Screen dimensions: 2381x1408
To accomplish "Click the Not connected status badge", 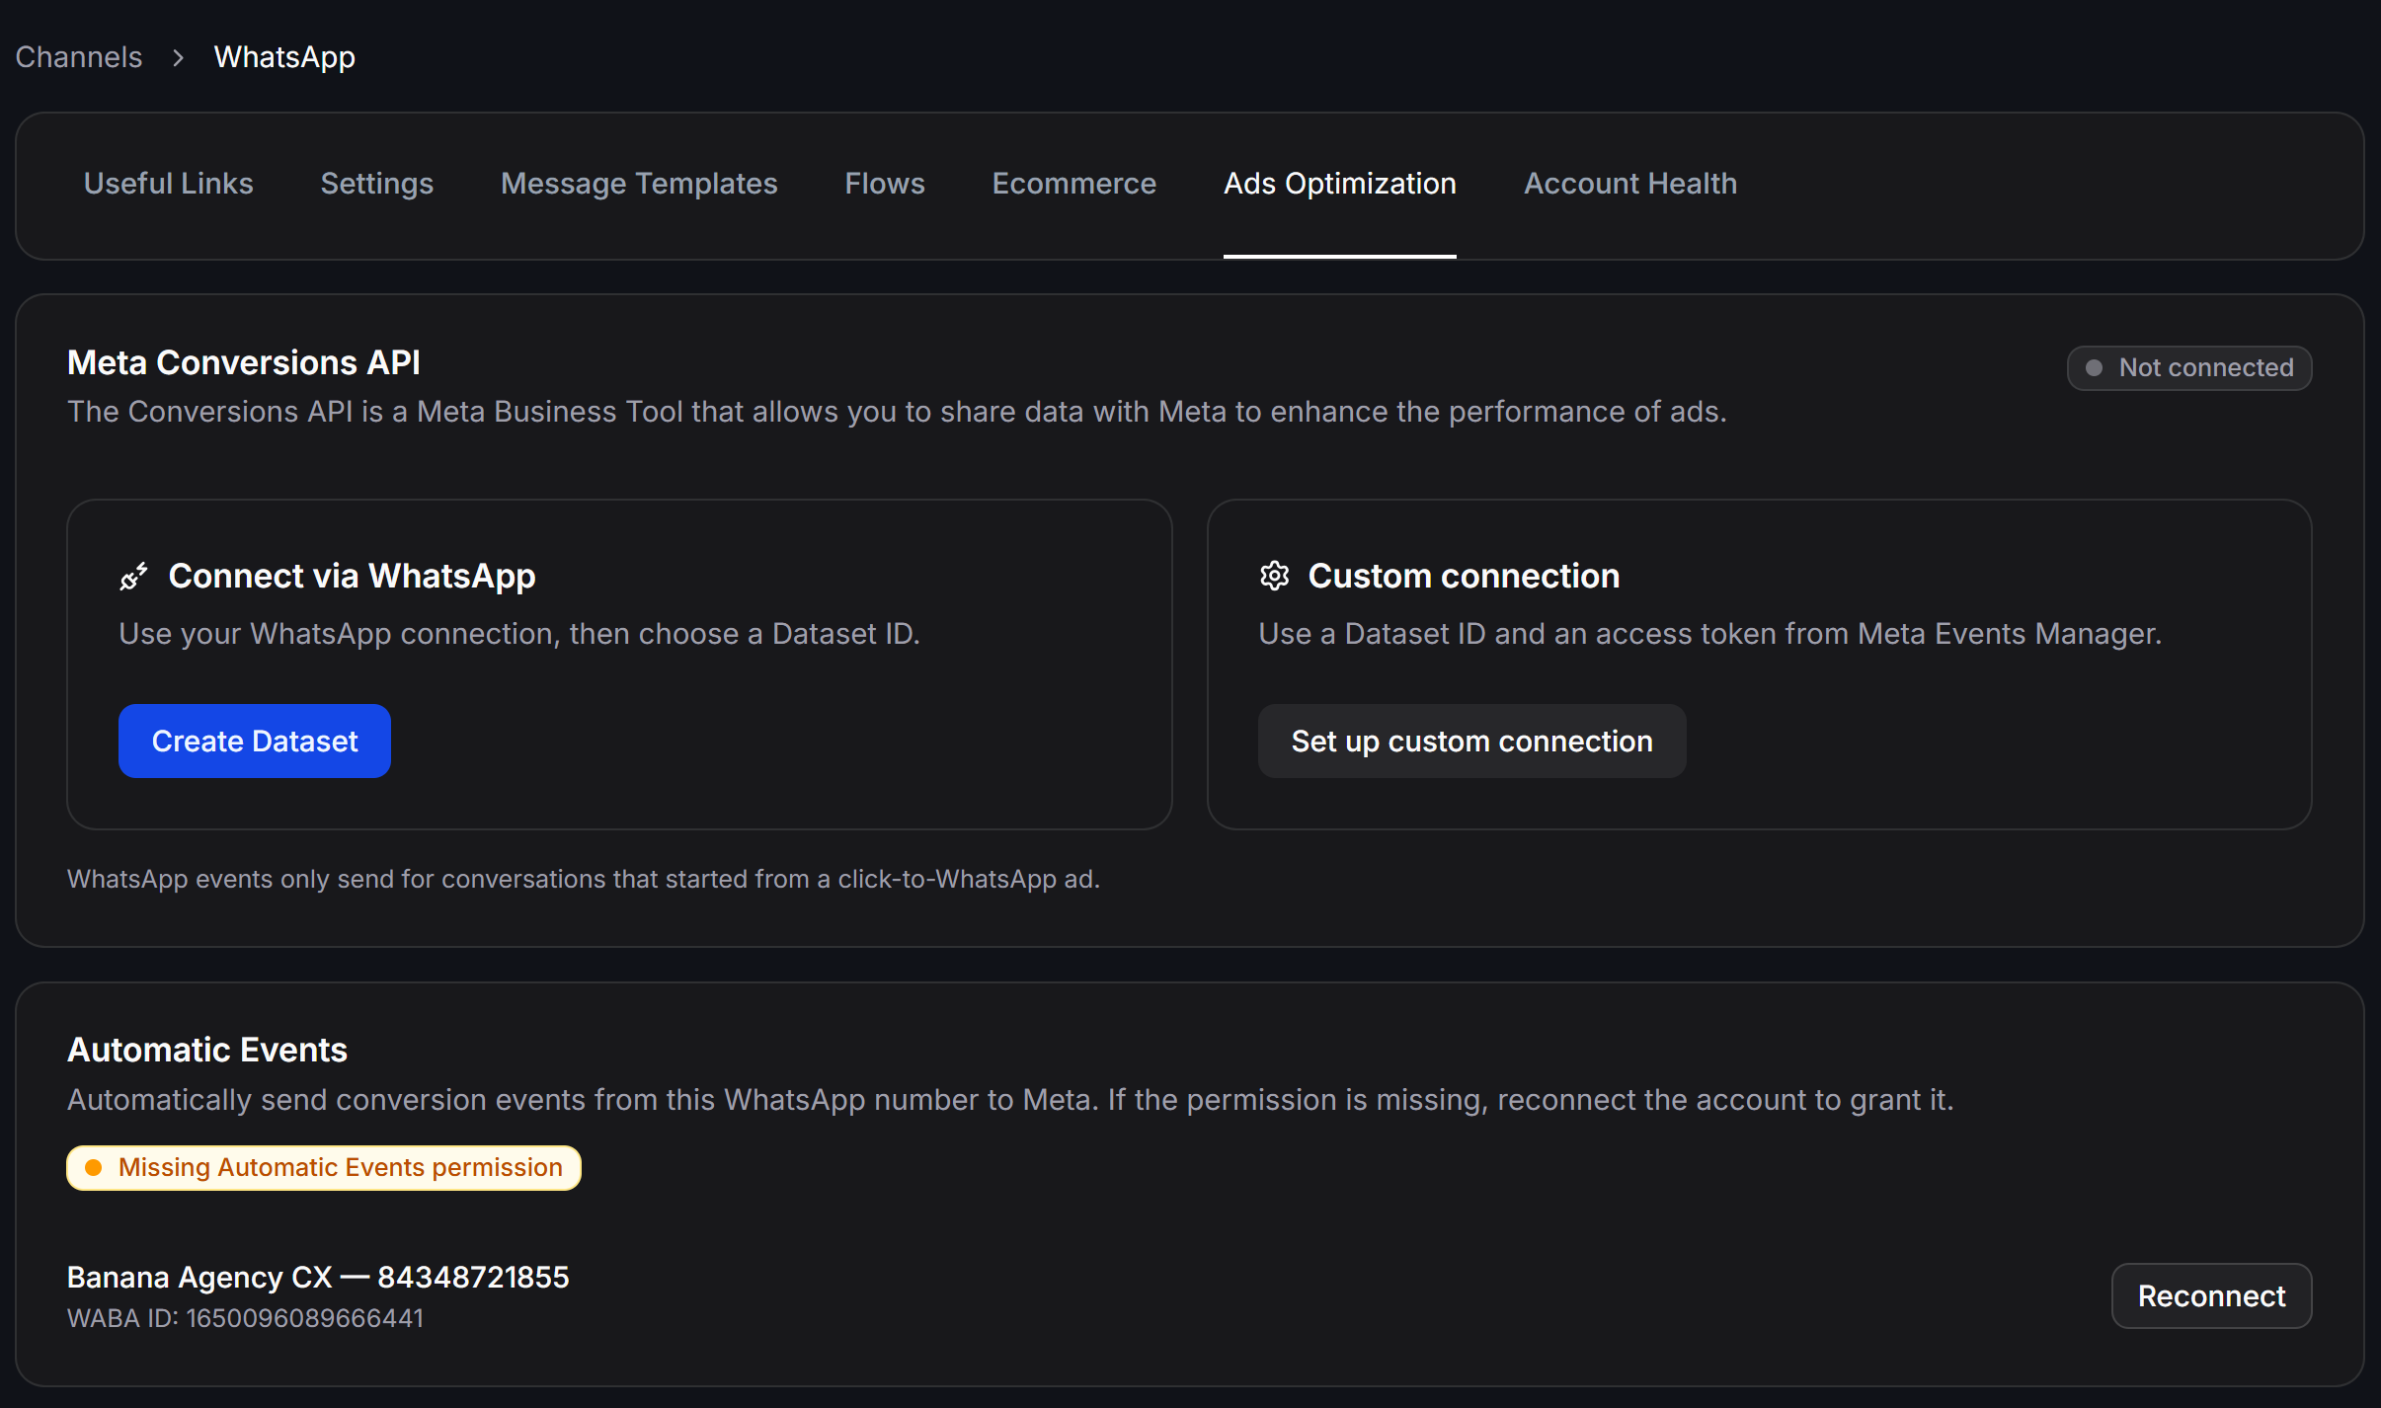I will pyautogui.click(x=2189, y=368).
